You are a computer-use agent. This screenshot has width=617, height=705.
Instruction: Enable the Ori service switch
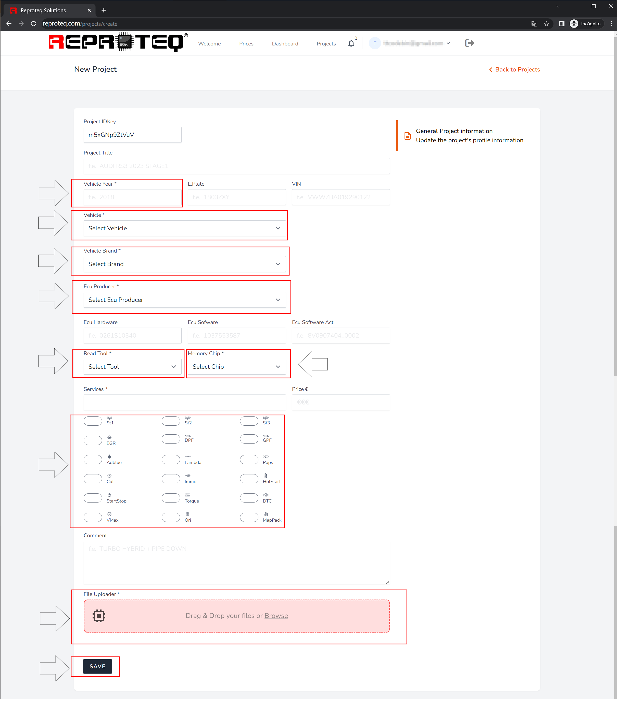coord(171,517)
